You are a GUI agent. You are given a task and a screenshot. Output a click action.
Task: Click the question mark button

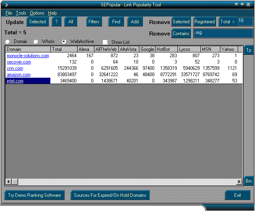56,22
